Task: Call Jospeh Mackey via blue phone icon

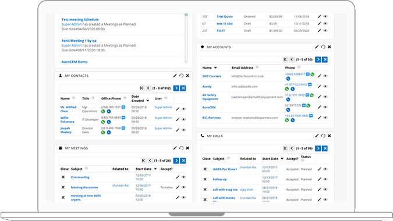Action: click(x=109, y=133)
